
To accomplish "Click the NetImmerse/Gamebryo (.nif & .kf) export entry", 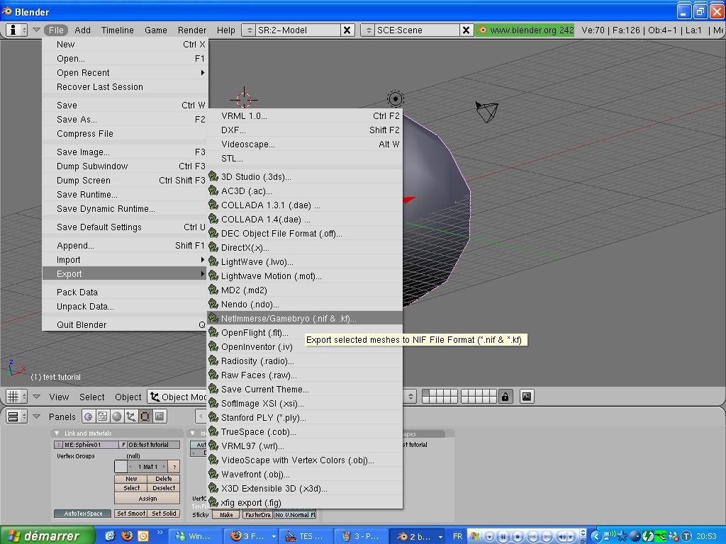I will (x=305, y=318).
